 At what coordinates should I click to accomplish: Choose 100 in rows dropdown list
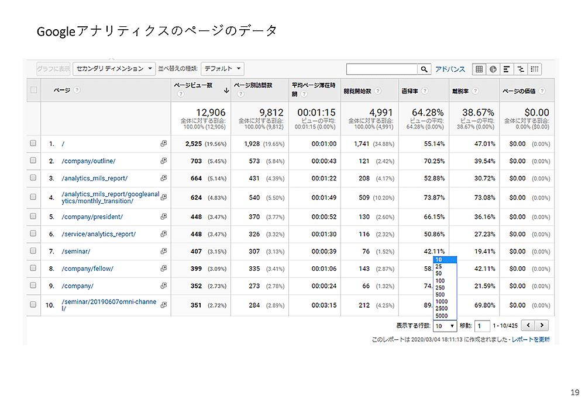(x=440, y=281)
